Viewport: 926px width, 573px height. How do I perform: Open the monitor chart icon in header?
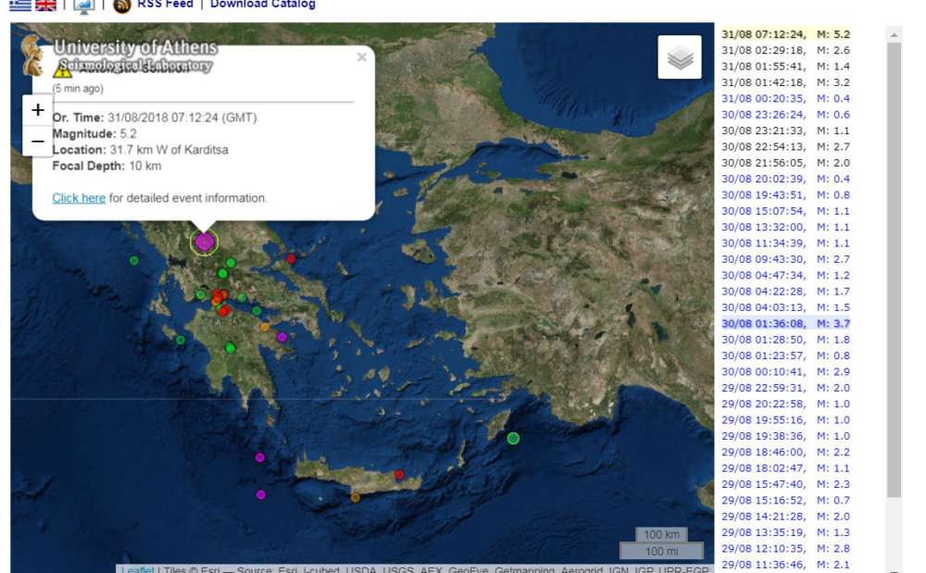click(x=83, y=6)
